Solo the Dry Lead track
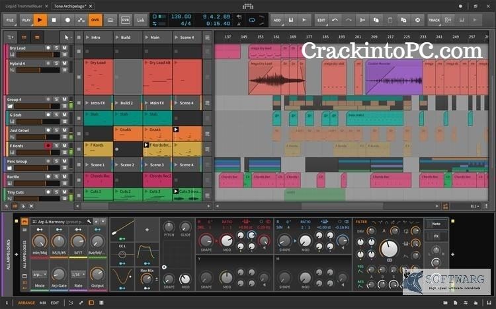The width and height of the screenshot is (496, 309). coord(56,48)
